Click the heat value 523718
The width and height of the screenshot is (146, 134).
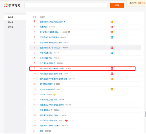point(68,105)
